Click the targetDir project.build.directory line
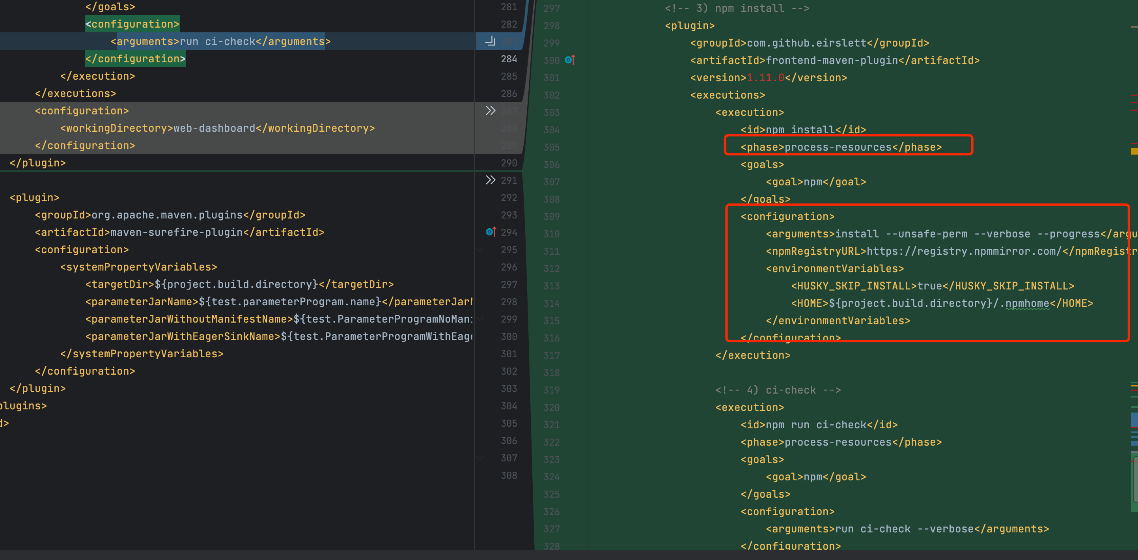Viewport: 1138px width, 560px height. [x=239, y=284]
